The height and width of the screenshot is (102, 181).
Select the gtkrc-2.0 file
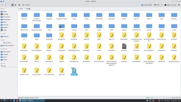[x=112, y=36]
